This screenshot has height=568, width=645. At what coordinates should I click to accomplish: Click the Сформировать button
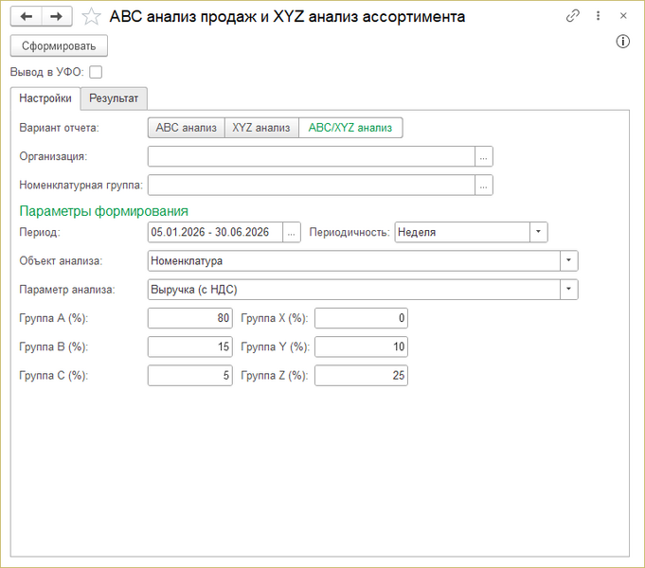(x=59, y=45)
